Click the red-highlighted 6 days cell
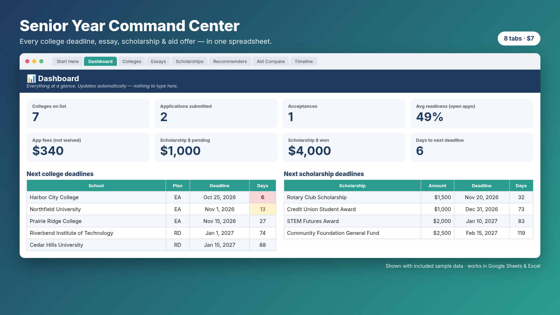The width and height of the screenshot is (560, 315). pyautogui.click(x=262, y=197)
